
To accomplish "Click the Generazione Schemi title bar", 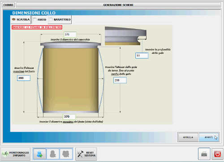I will click(x=118, y=5).
